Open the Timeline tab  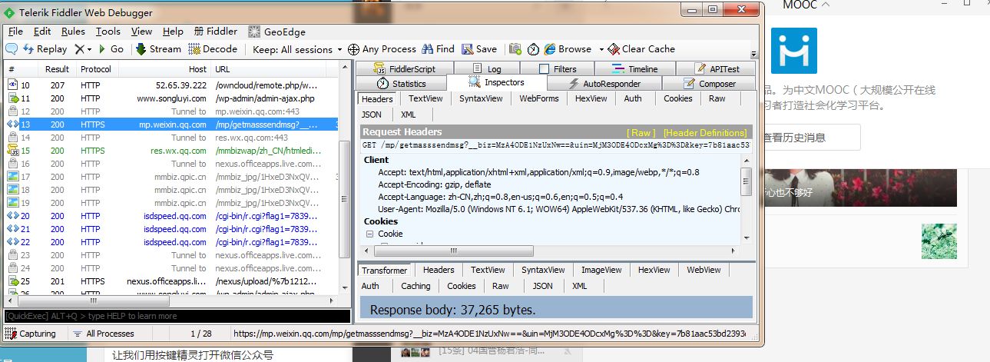[x=635, y=68]
